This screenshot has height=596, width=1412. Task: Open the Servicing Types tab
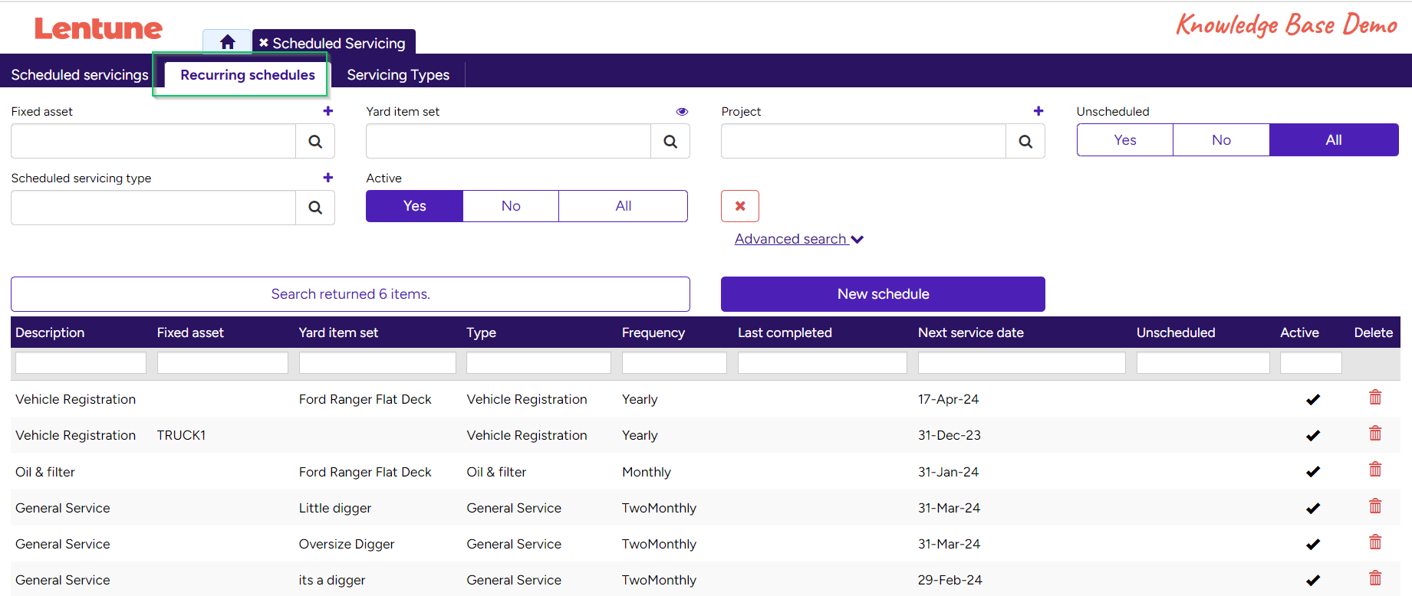[x=398, y=75]
